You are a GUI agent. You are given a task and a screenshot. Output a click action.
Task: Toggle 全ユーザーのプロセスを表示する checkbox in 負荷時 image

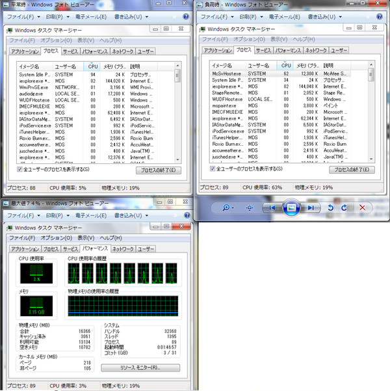click(212, 169)
